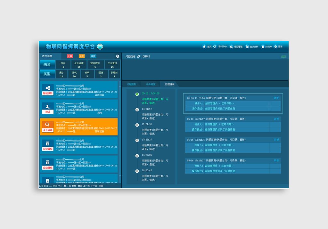Image resolution: width=328 pixels, height=229 pixels.
Task: Collapse the 05-16 17:23:27 record via 收折
Action: tap(276, 160)
